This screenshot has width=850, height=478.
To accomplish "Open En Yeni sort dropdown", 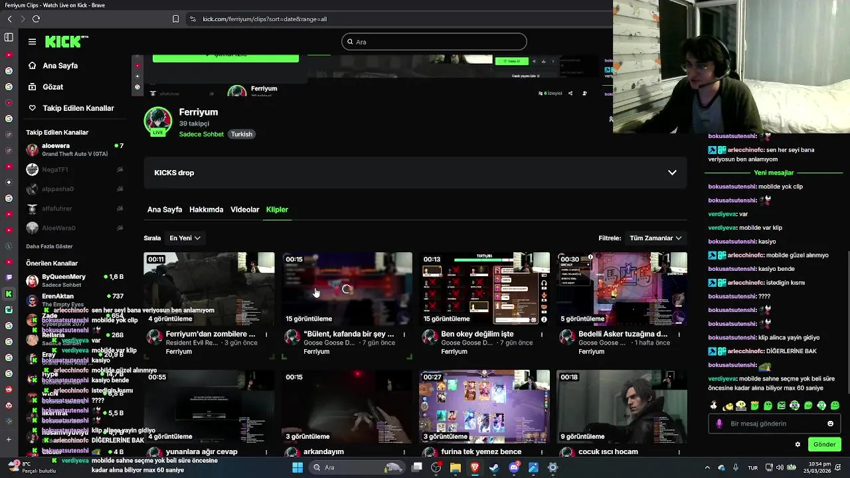I will coord(185,238).
